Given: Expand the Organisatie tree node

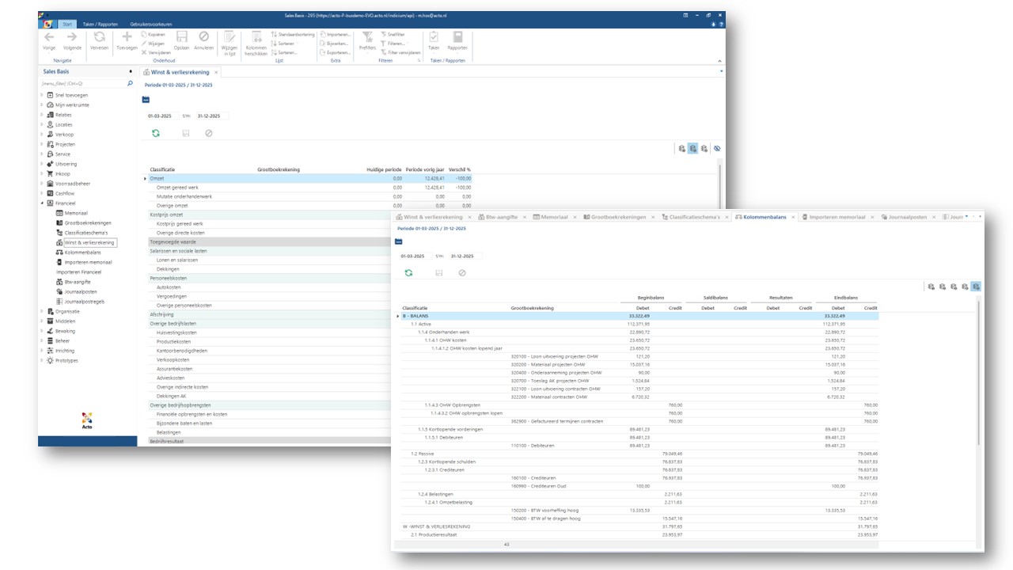Looking at the screenshot, I should click(x=43, y=311).
